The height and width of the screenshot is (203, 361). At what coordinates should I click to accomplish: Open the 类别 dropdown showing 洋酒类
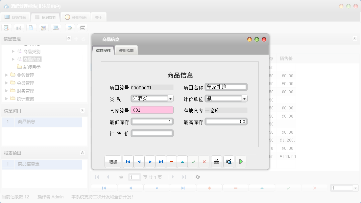coord(170,98)
